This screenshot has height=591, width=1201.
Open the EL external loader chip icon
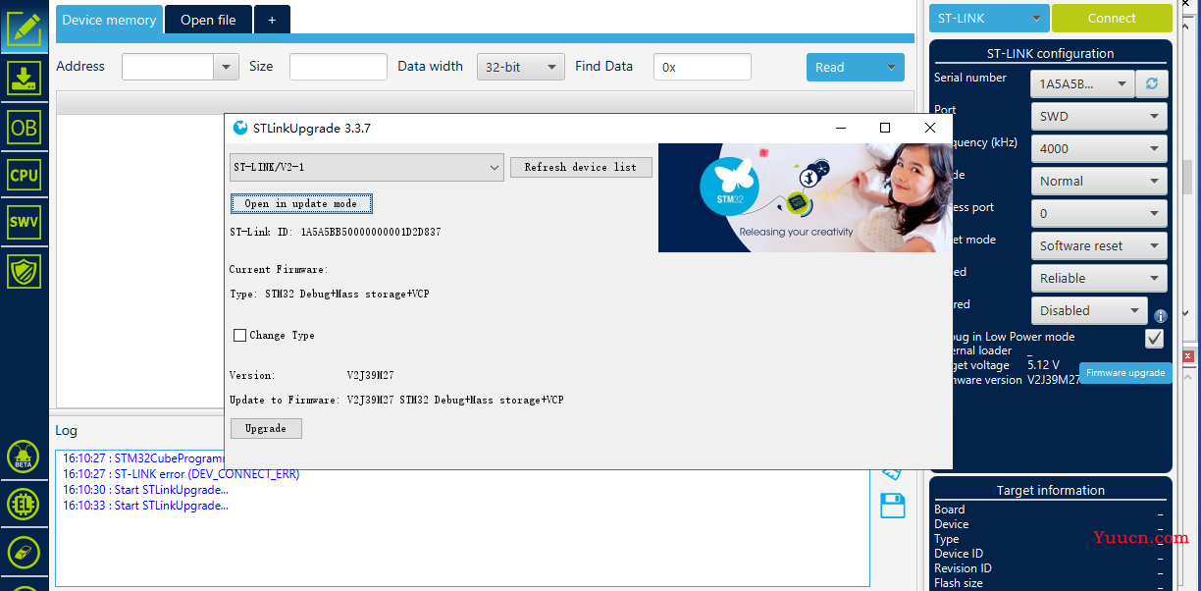pos(24,505)
